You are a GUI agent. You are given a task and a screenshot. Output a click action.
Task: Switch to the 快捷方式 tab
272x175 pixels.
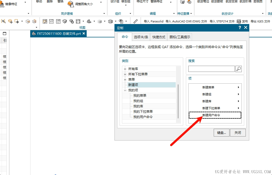[159, 37]
